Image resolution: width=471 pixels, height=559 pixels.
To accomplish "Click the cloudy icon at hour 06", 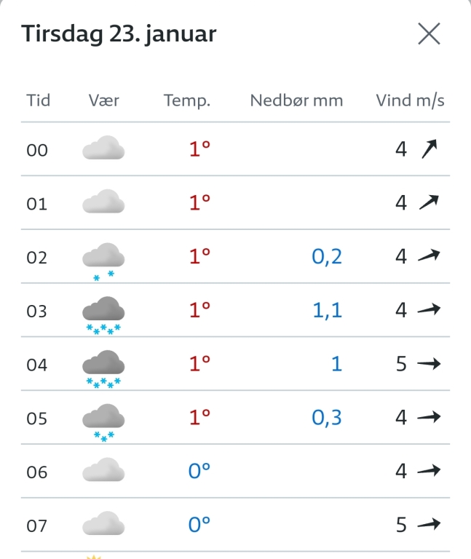I will point(103,470).
